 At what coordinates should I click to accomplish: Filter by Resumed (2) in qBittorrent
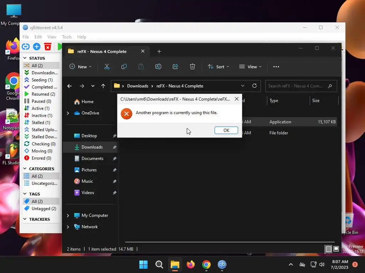[41, 94]
